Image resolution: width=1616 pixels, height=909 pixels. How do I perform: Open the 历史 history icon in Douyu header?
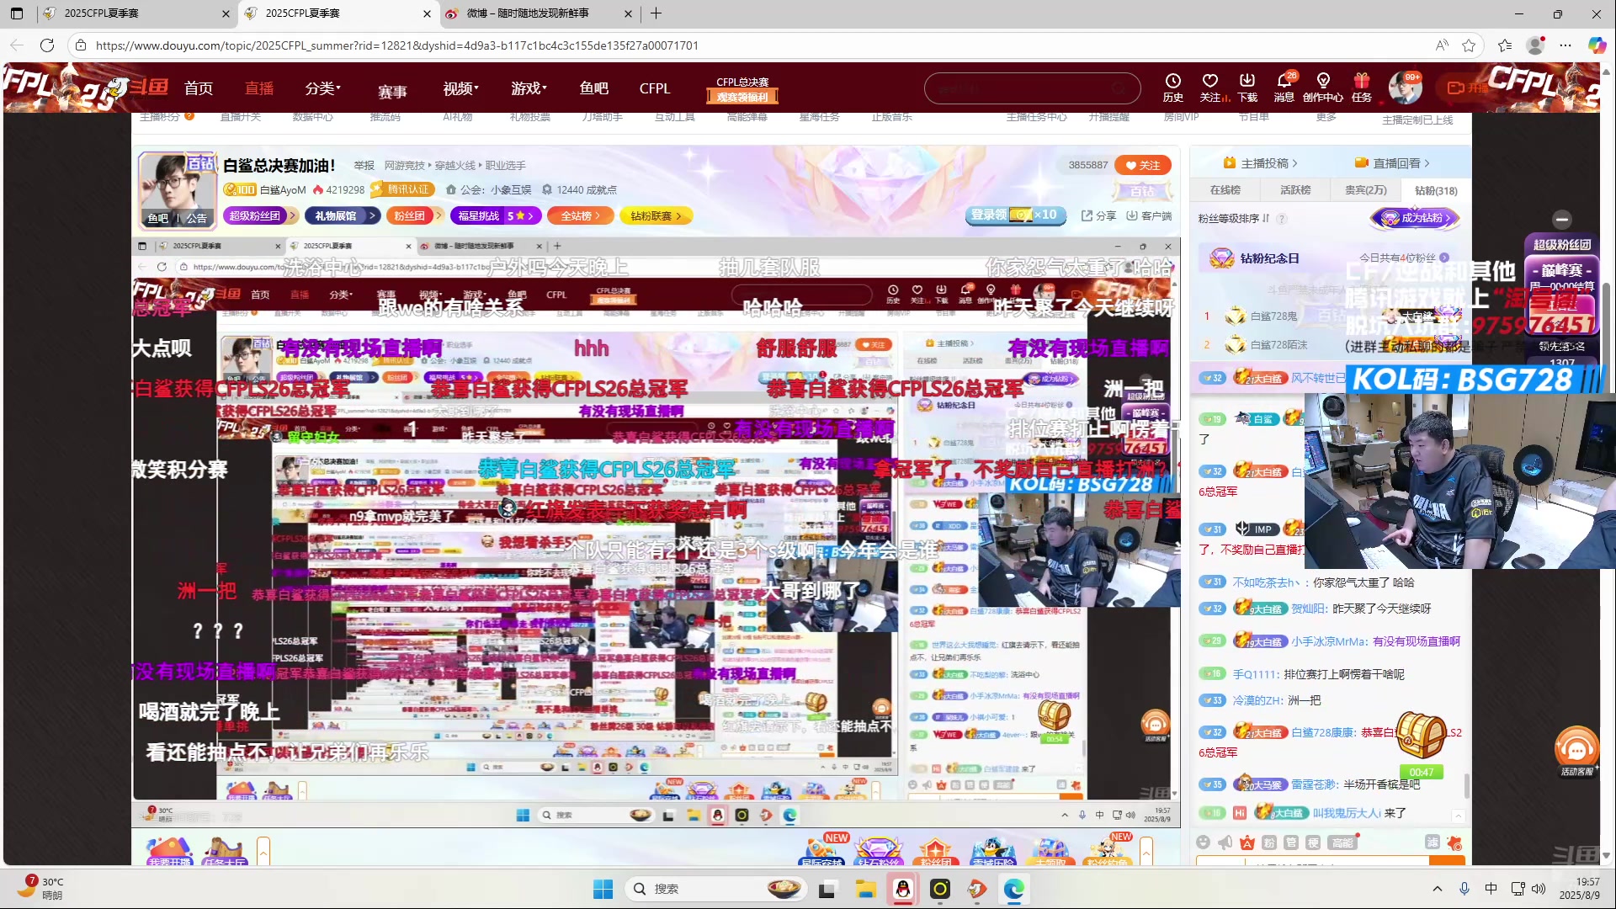1173,87
